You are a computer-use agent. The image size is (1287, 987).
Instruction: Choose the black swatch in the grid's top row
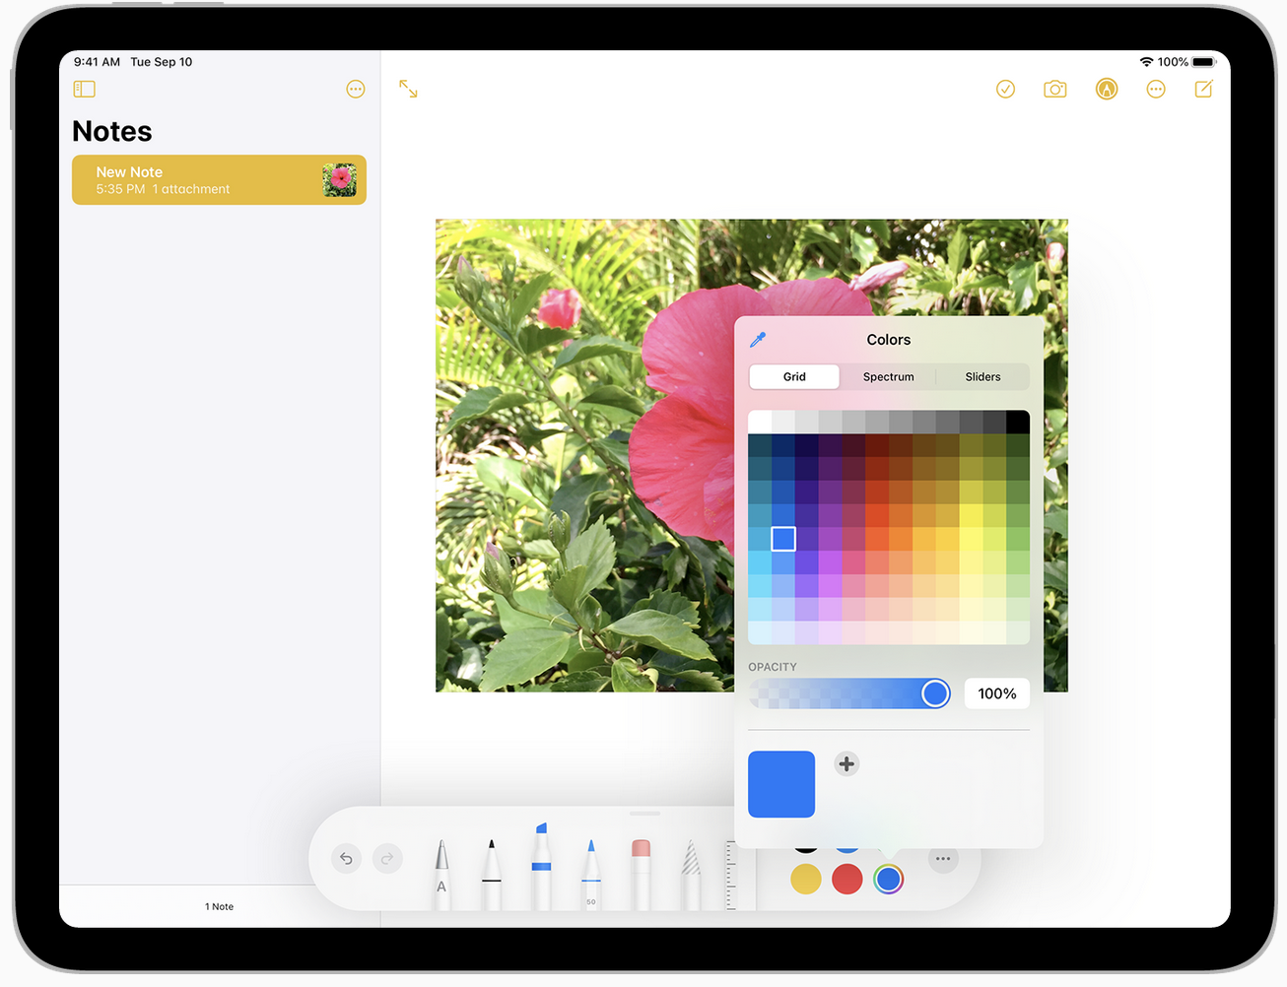[1018, 422]
